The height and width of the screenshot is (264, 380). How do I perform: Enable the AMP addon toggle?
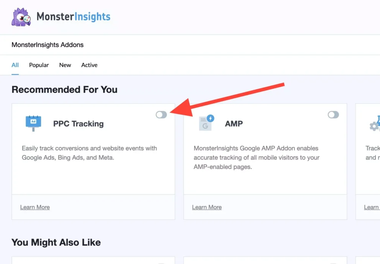pos(333,115)
